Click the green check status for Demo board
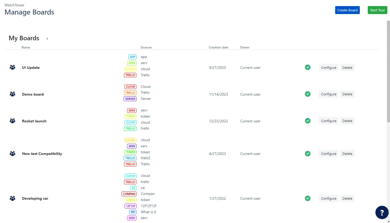This screenshot has height=223, width=390. 308,94
